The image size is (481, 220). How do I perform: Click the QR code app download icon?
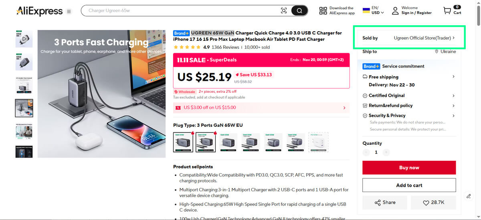point(323,11)
